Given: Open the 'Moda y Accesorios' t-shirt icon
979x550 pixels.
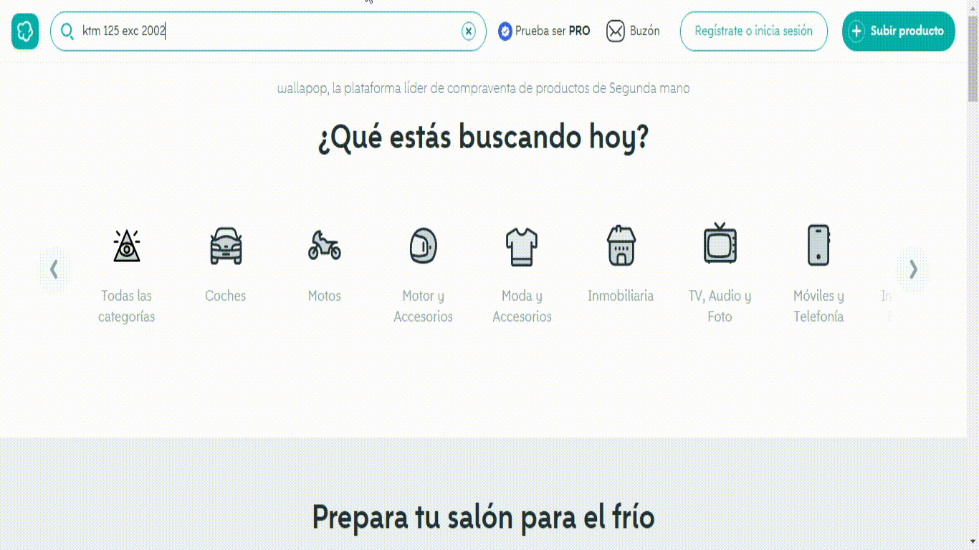Looking at the screenshot, I should click(x=522, y=246).
